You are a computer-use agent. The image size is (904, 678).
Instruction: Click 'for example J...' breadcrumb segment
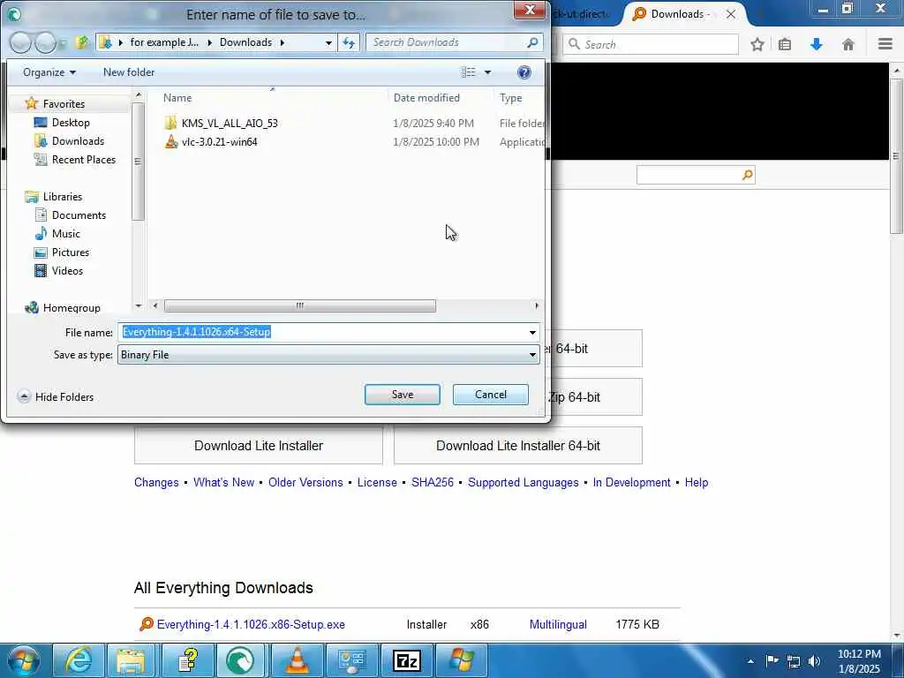(163, 42)
